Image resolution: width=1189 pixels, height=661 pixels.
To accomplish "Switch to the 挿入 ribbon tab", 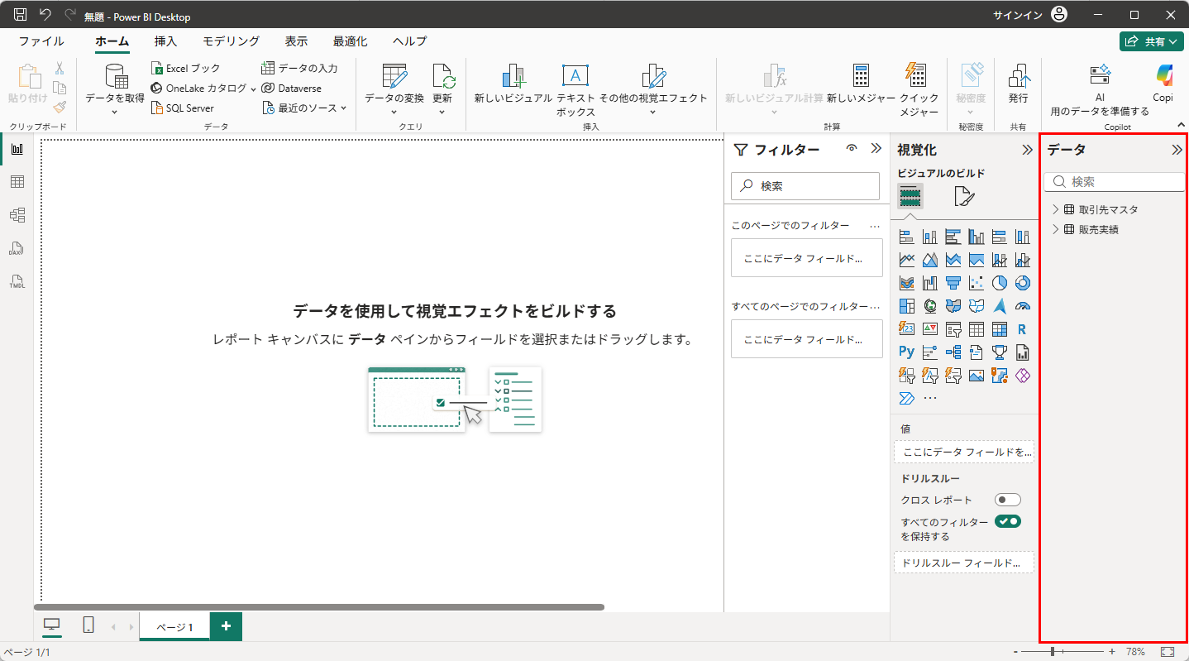I will 165,41.
